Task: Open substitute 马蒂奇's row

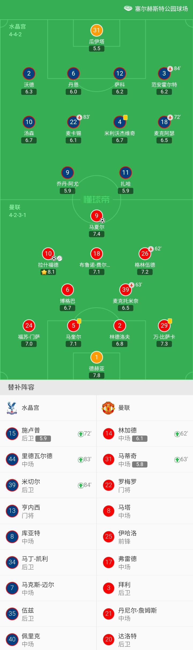Action: (145, 459)
